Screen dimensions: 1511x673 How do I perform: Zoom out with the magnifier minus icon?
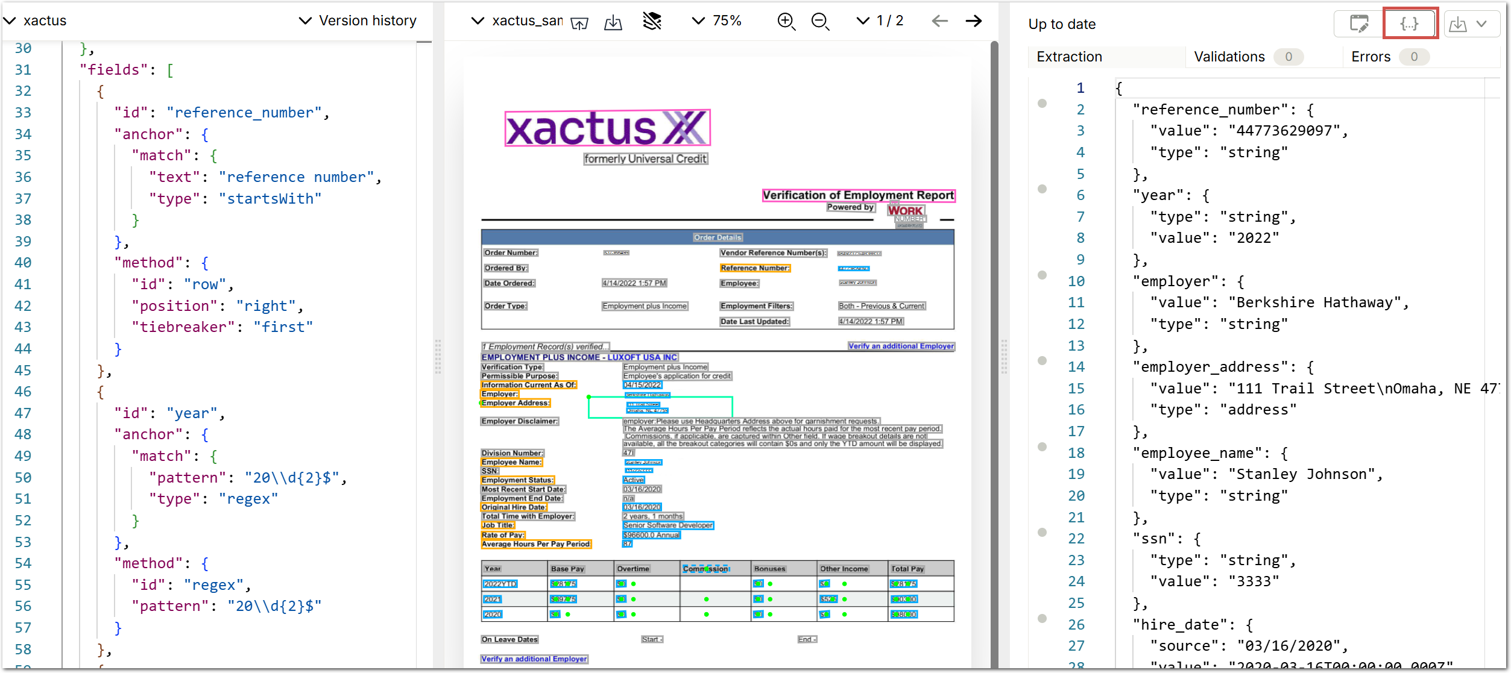pos(820,21)
